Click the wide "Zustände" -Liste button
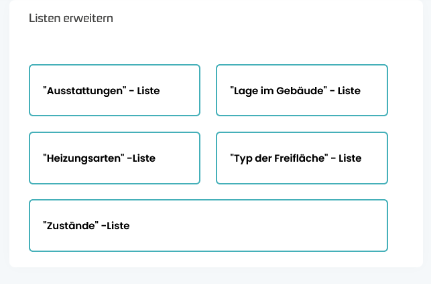 point(208,226)
